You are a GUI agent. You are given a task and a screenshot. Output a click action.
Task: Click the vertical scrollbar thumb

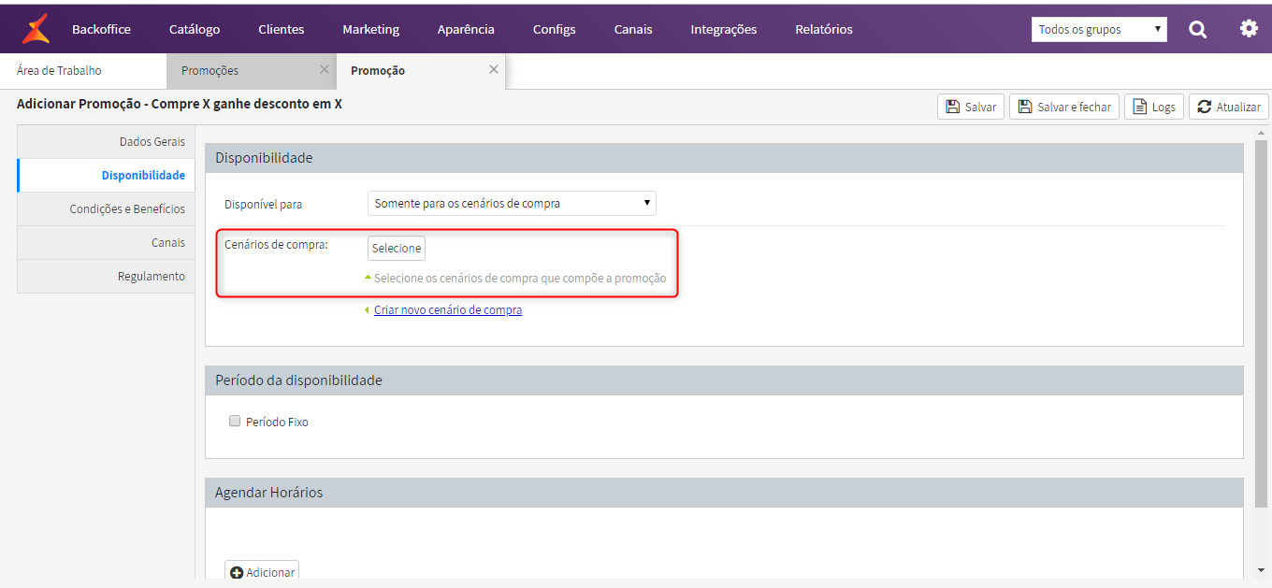point(1261,323)
